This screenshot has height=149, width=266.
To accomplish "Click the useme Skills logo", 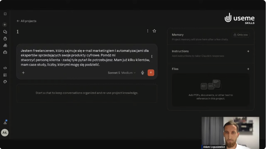I will point(239,19).
